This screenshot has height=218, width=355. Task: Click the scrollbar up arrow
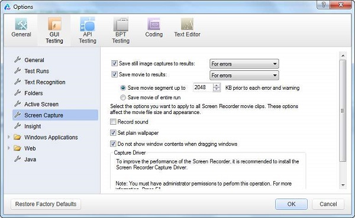pyautogui.click(x=343, y=56)
